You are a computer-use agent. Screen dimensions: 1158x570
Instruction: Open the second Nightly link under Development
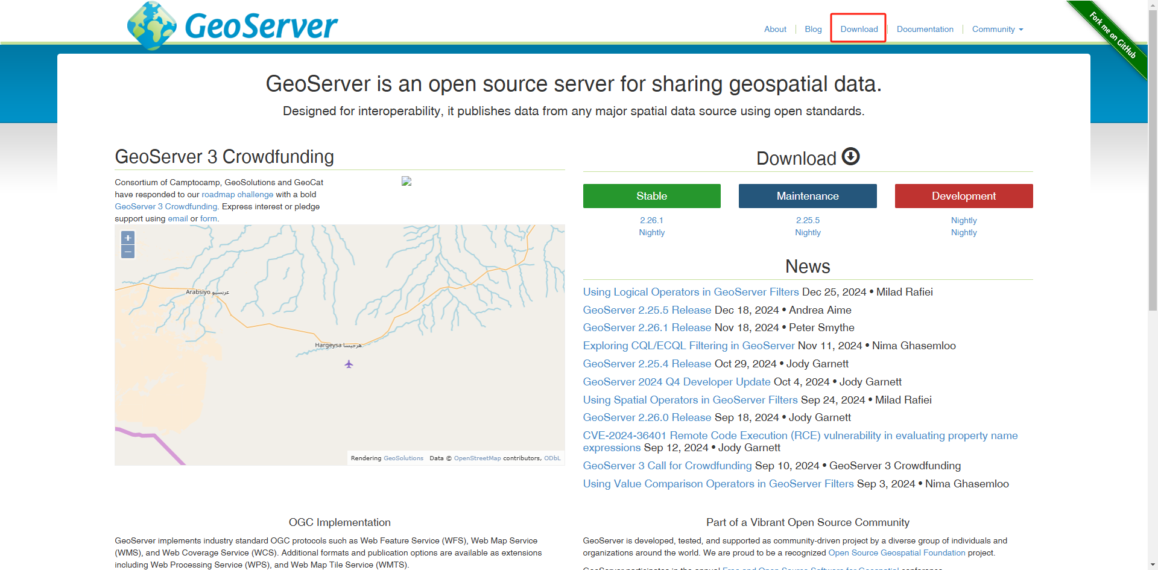pyautogui.click(x=964, y=232)
